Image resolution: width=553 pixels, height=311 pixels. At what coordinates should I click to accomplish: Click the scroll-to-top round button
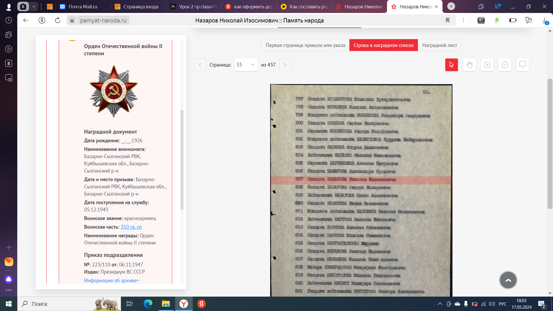click(x=508, y=280)
